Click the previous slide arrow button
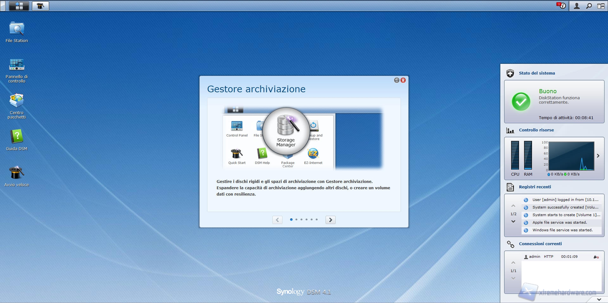The image size is (608, 303). [277, 220]
